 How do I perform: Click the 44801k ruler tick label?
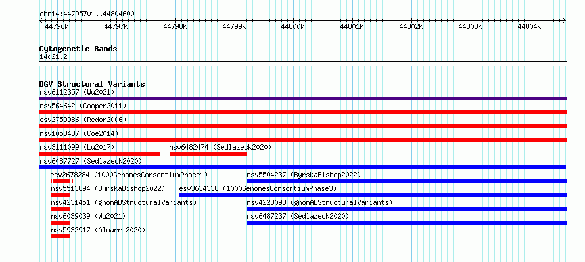click(352, 26)
